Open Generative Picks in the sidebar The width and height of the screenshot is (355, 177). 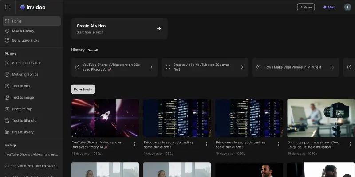click(x=32, y=40)
